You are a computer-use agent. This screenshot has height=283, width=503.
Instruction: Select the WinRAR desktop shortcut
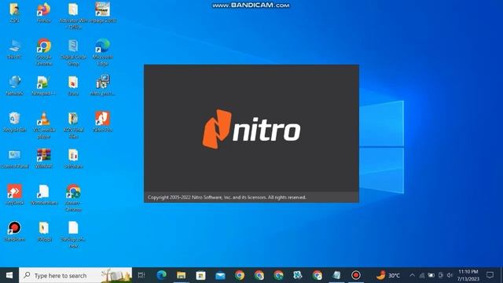click(44, 159)
